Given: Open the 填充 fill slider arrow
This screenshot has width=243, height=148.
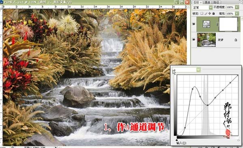Looking at the screenshot, I should pyautogui.click(x=237, y=14).
